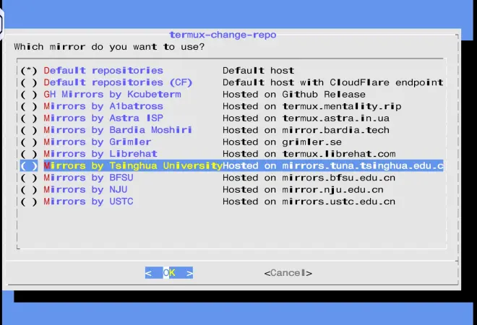
Task: Click 'Mirrors by A1batross' label
Action: pos(103,106)
